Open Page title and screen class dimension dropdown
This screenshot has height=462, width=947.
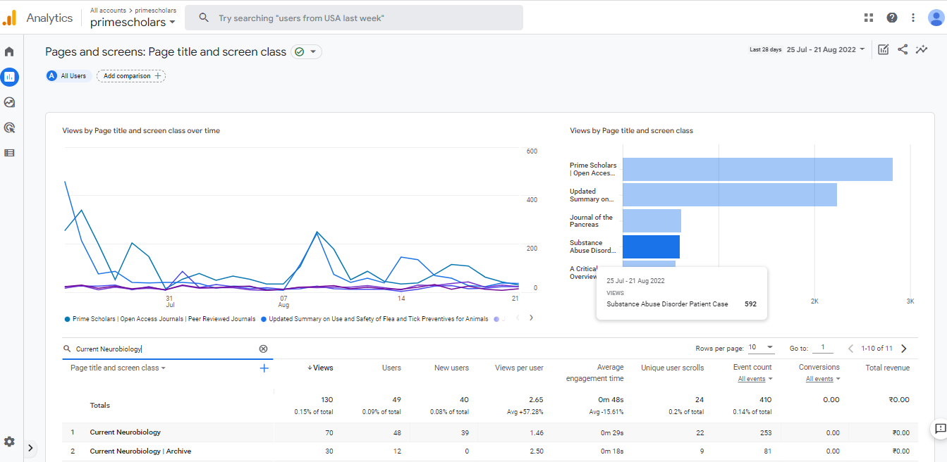pyautogui.click(x=118, y=368)
